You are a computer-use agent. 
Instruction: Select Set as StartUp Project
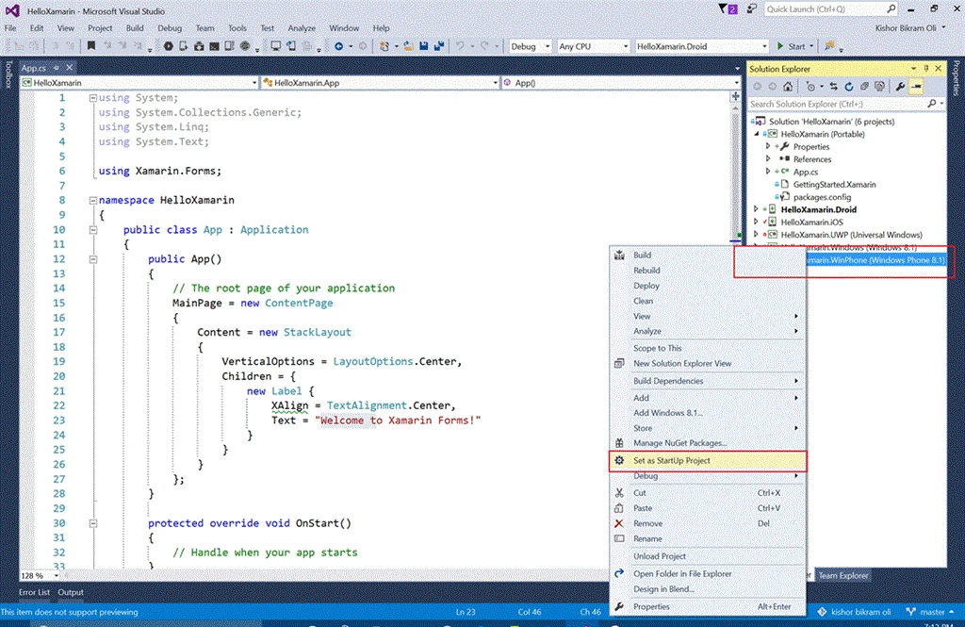[x=707, y=461]
